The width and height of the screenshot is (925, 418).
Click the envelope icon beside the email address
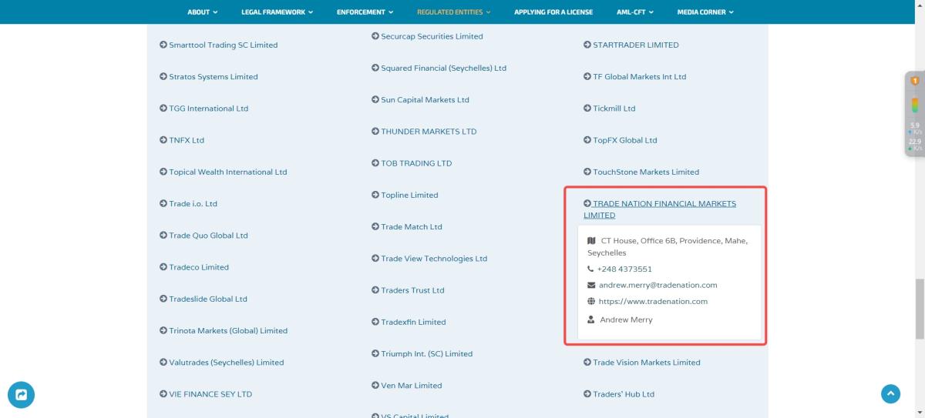591,286
